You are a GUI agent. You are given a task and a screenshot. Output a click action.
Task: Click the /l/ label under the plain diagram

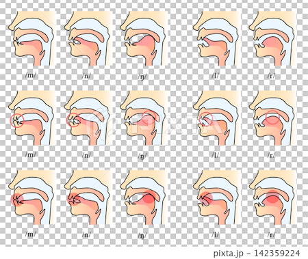click(x=215, y=75)
